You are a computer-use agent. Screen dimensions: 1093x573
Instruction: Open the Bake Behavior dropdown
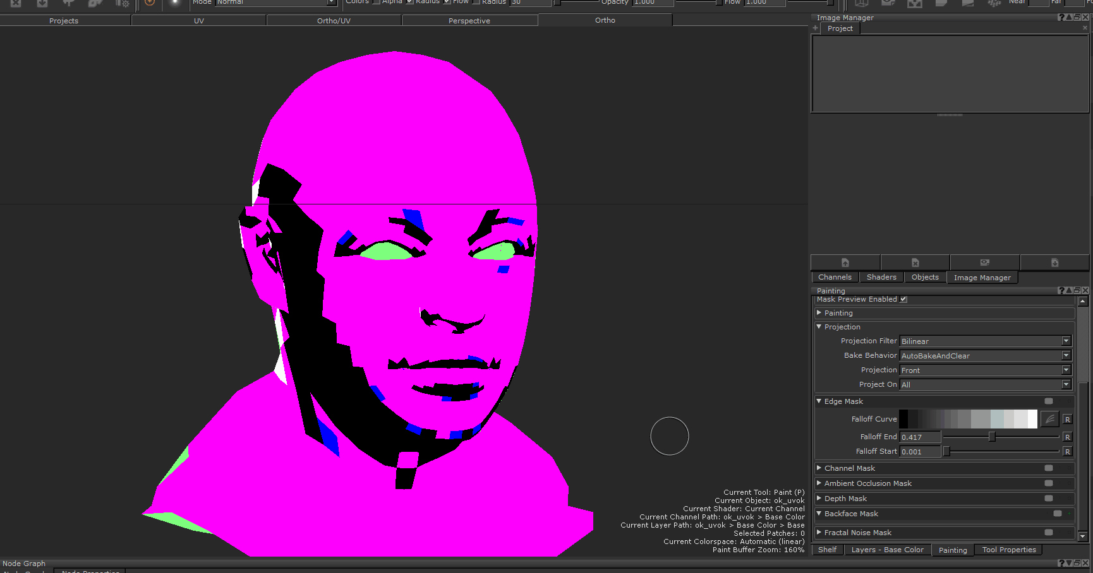pyautogui.click(x=985, y=356)
